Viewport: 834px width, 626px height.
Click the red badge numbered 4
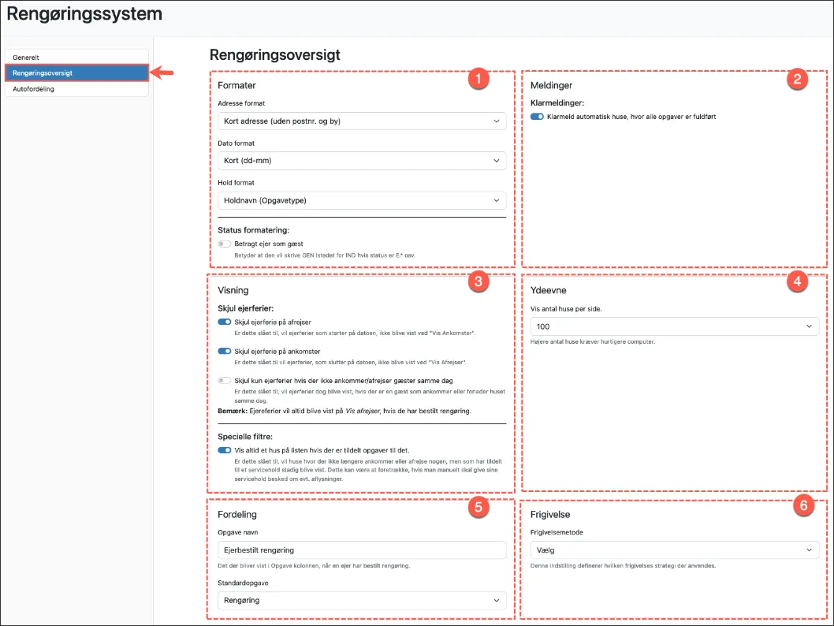coord(798,283)
